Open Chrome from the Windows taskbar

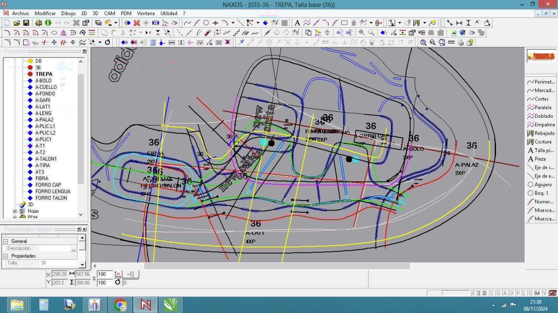click(120, 305)
